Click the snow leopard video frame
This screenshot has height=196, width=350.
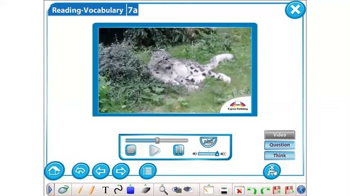[x=175, y=70]
